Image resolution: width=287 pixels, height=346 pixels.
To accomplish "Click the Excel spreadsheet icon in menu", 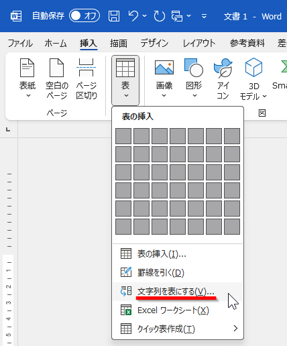I will (126, 310).
